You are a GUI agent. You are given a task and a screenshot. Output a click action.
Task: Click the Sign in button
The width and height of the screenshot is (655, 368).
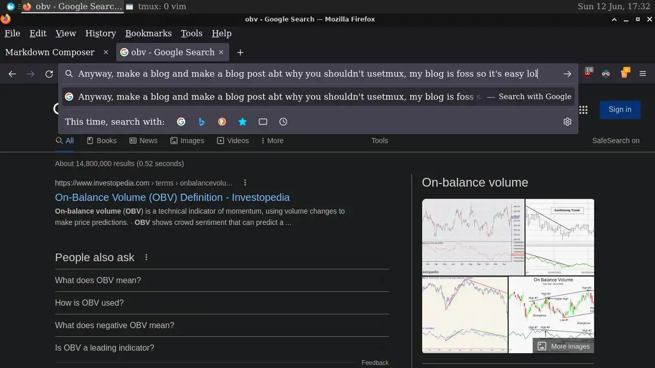pos(620,109)
